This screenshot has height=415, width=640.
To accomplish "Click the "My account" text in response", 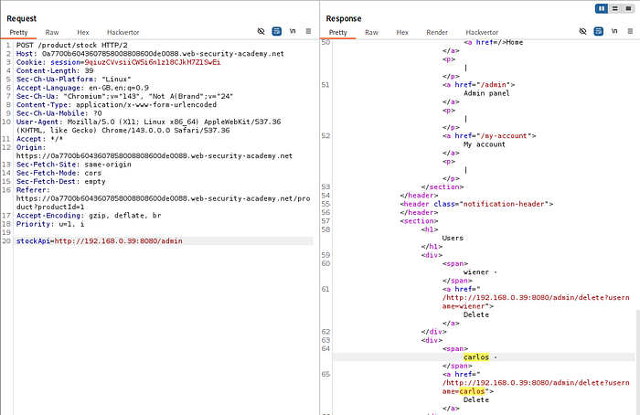I will pyautogui.click(x=485, y=144).
